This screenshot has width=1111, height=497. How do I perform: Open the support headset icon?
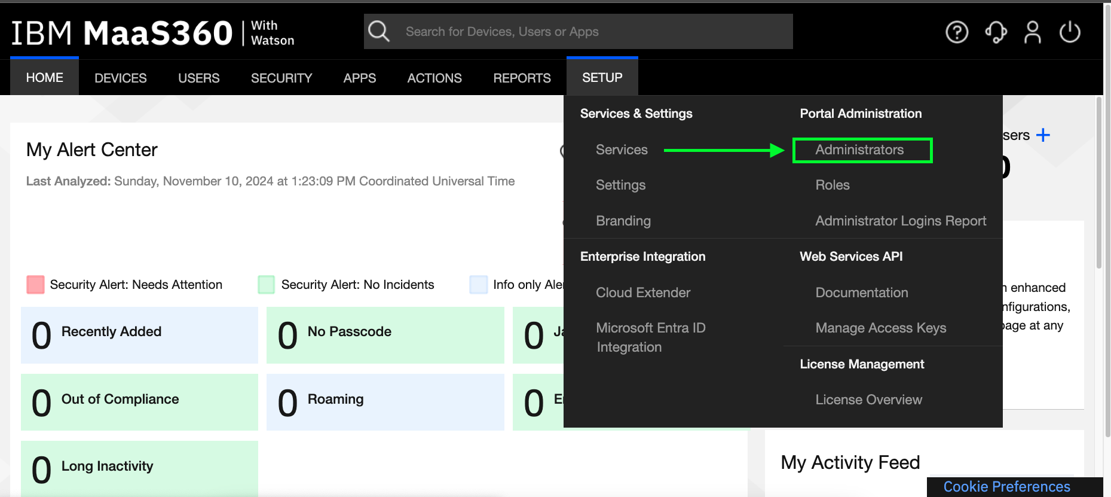pyautogui.click(x=996, y=32)
